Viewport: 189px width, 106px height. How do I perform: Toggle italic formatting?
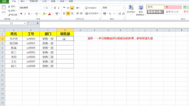tap(25, 14)
